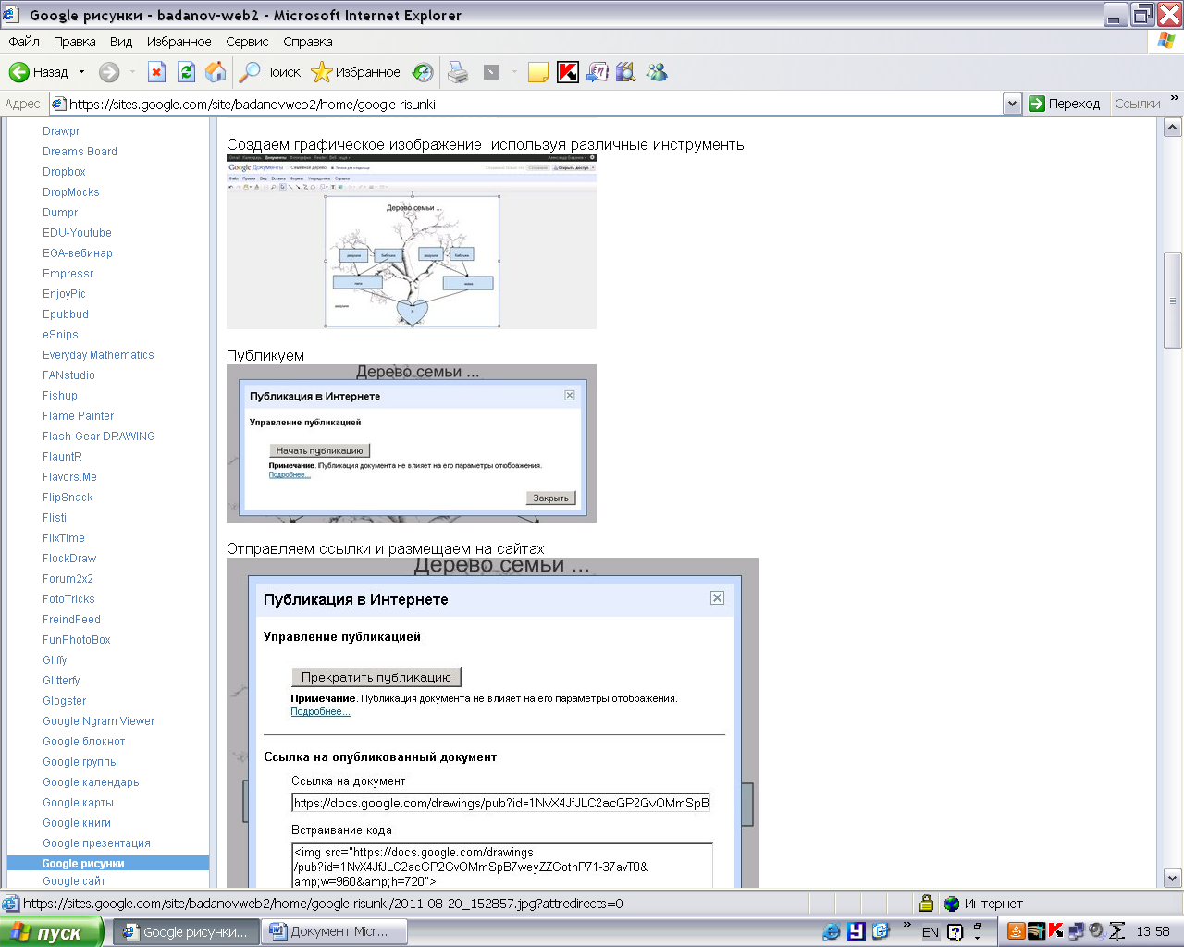Open the Сервис menu
Viewport: 1184px width, 947px height.
(247, 42)
